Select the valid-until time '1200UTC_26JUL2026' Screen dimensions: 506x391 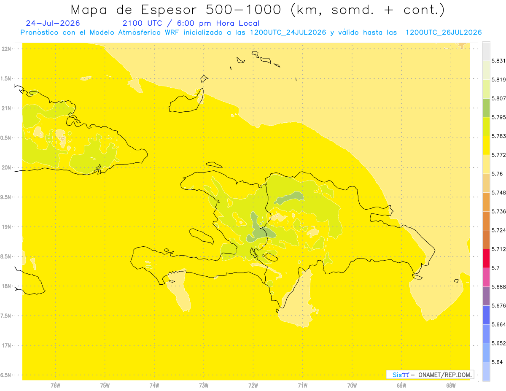pyautogui.click(x=444, y=32)
